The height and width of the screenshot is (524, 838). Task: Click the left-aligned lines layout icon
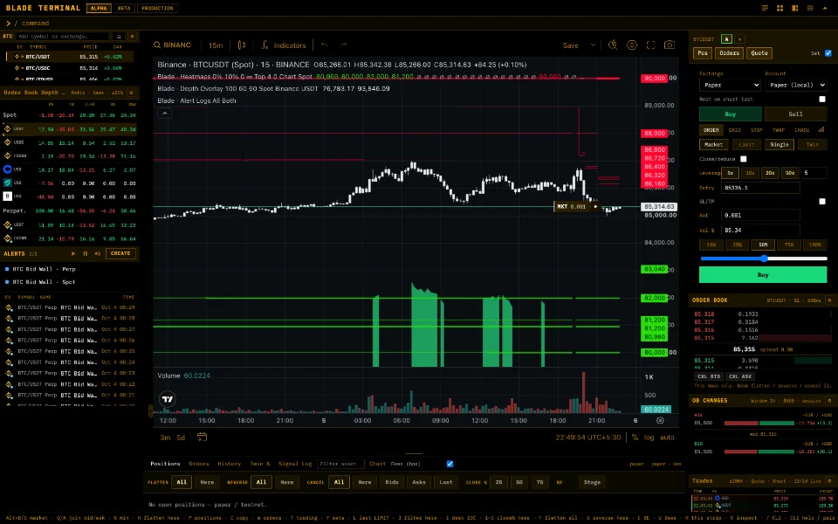tap(765, 8)
